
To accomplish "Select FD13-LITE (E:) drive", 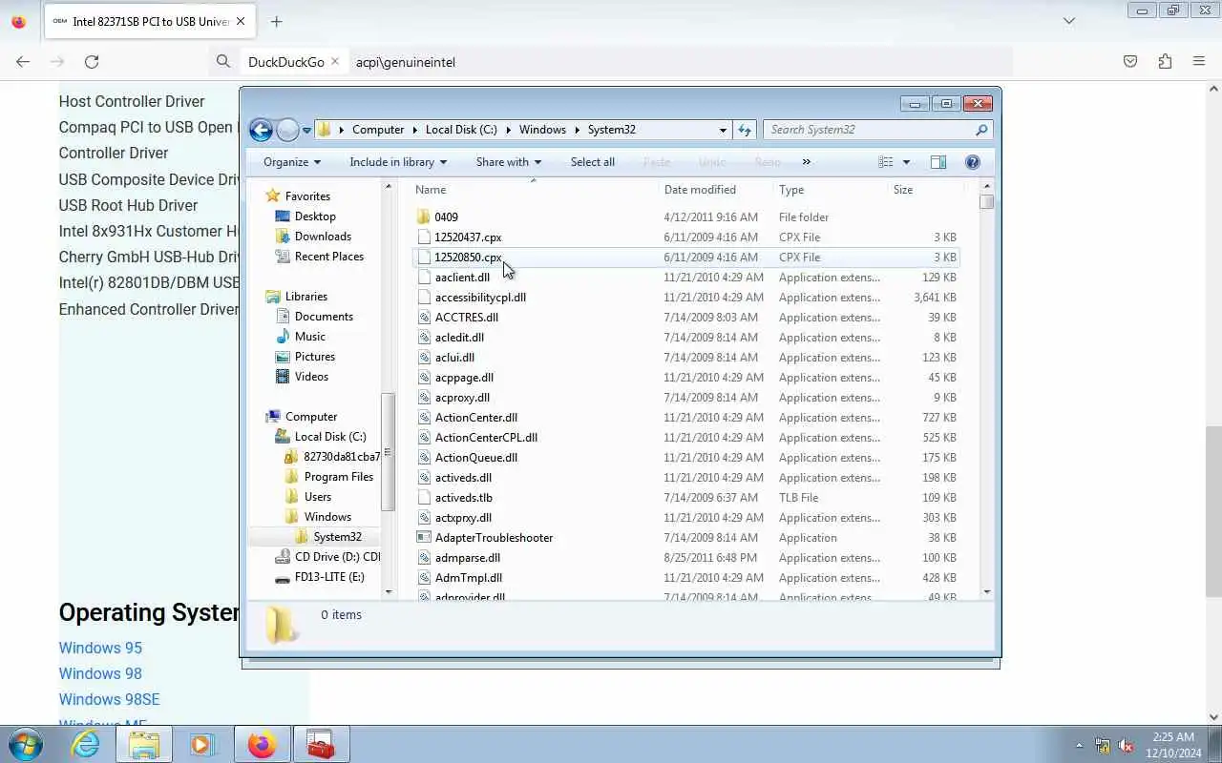I will 320,577.
